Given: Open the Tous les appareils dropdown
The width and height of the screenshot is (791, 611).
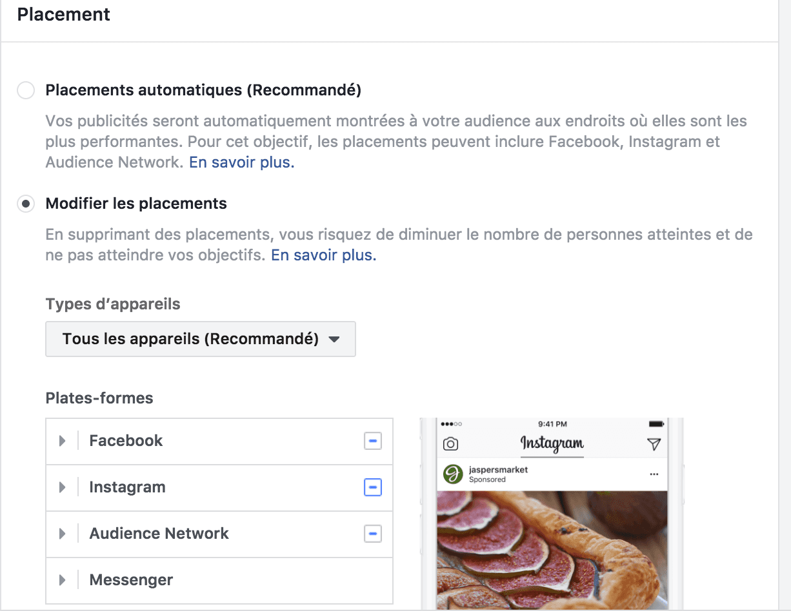Looking at the screenshot, I should tap(201, 339).
